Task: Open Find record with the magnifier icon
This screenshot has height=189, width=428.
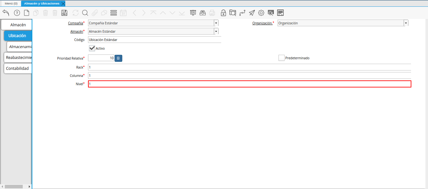Action: coord(85,13)
